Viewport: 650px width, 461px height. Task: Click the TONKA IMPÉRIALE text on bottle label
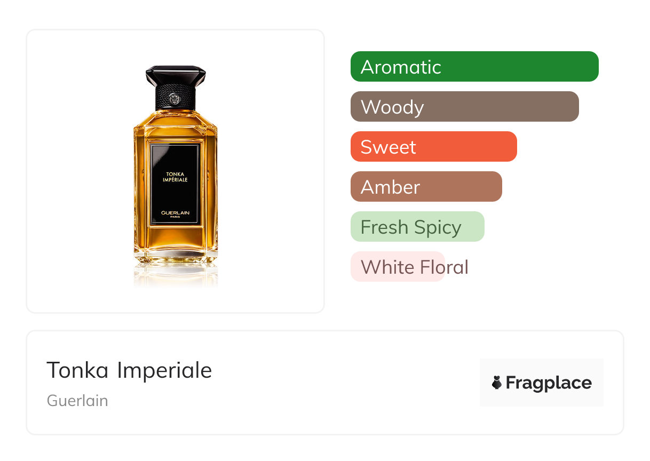click(176, 177)
